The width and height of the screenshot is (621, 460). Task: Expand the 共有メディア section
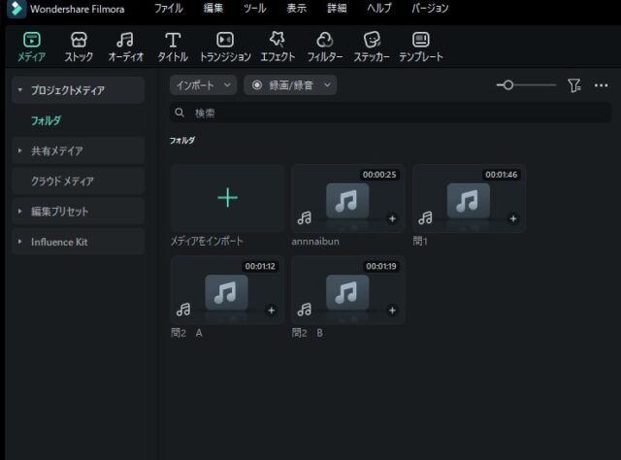pos(20,151)
